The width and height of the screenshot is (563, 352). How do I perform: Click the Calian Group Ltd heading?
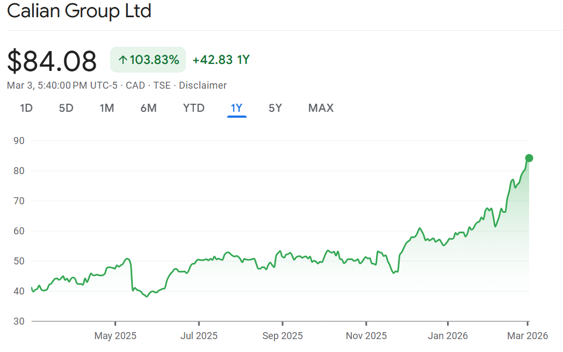tap(79, 11)
